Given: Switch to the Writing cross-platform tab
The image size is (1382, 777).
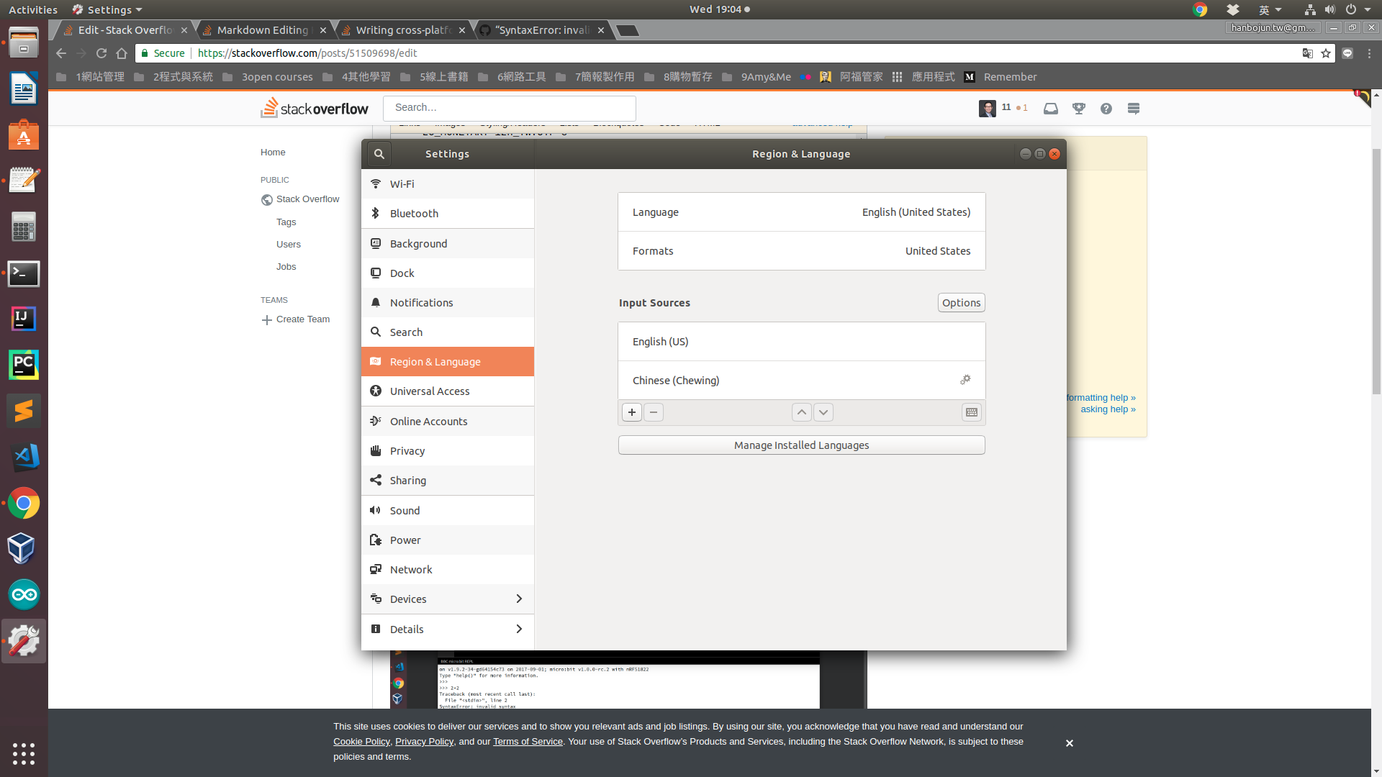Looking at the screenshot, I should tap(403, 30).
